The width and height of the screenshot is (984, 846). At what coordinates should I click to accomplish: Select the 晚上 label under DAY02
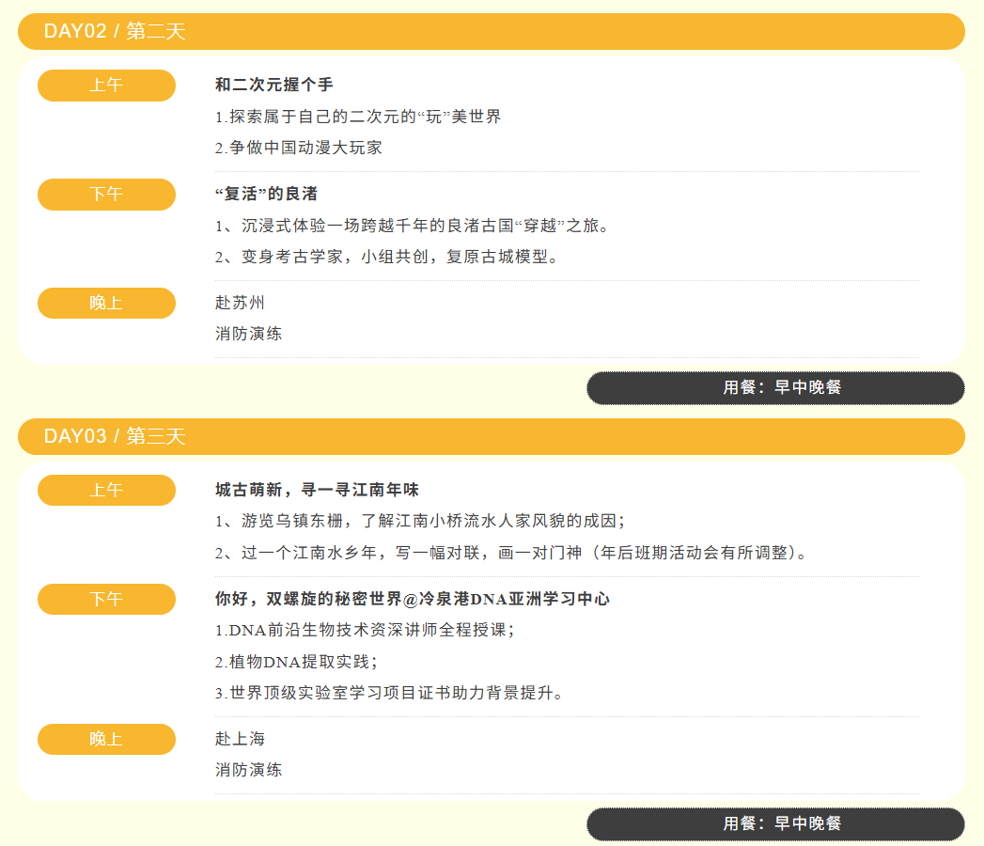pyautogui.click(x=106, y=304)
